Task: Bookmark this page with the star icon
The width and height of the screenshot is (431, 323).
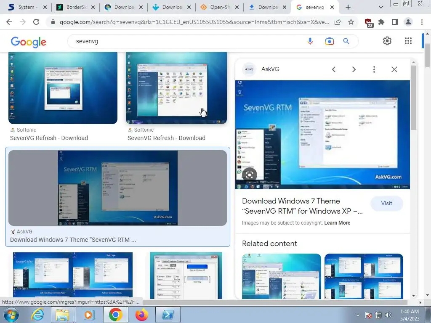Action: pyautogui.click(x=351, y=22)
